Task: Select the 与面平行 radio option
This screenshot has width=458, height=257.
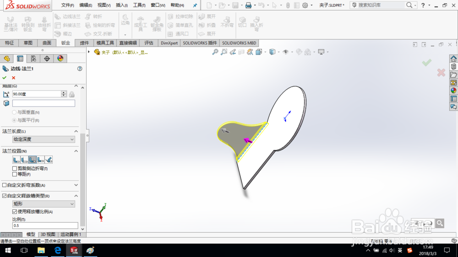Action: [14, 120]
